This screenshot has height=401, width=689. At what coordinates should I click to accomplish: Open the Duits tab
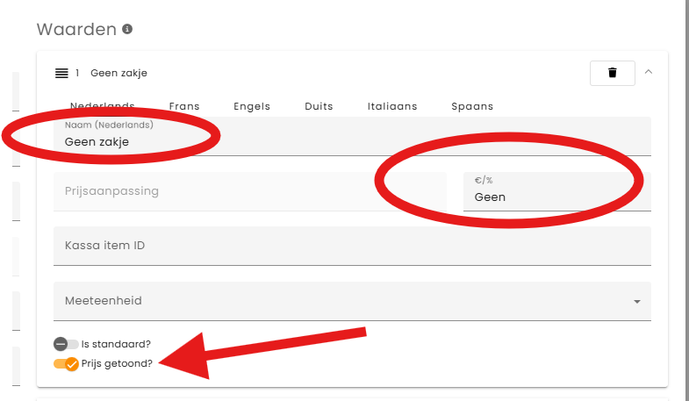click(319, 106)
